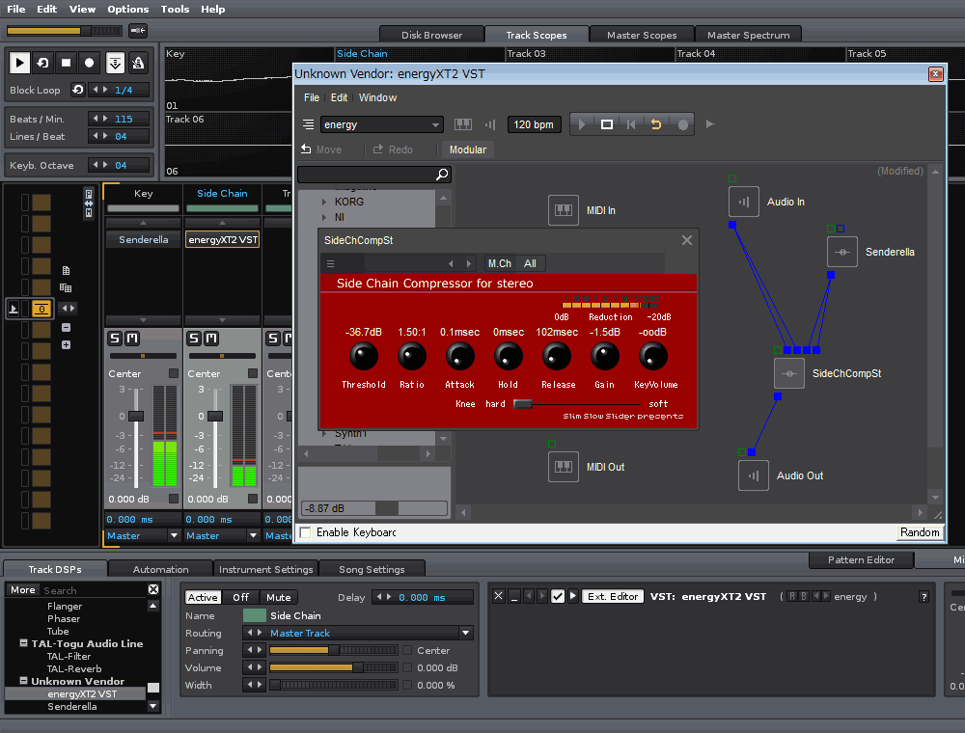Expand the KORG folder in browser
The height and width of the screenshot is (733, 965).
[324, 202]
